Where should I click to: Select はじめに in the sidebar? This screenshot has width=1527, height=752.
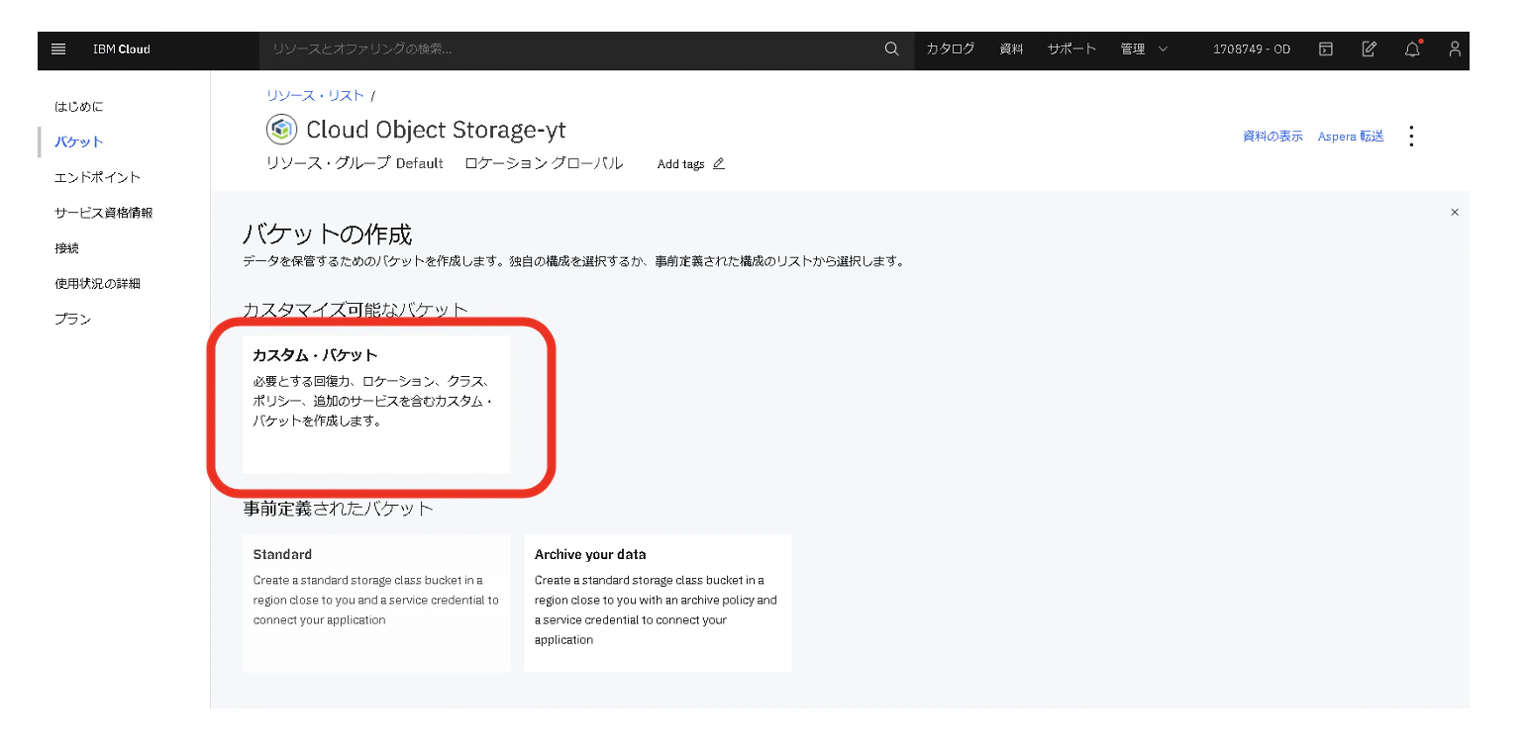(79, 107)
